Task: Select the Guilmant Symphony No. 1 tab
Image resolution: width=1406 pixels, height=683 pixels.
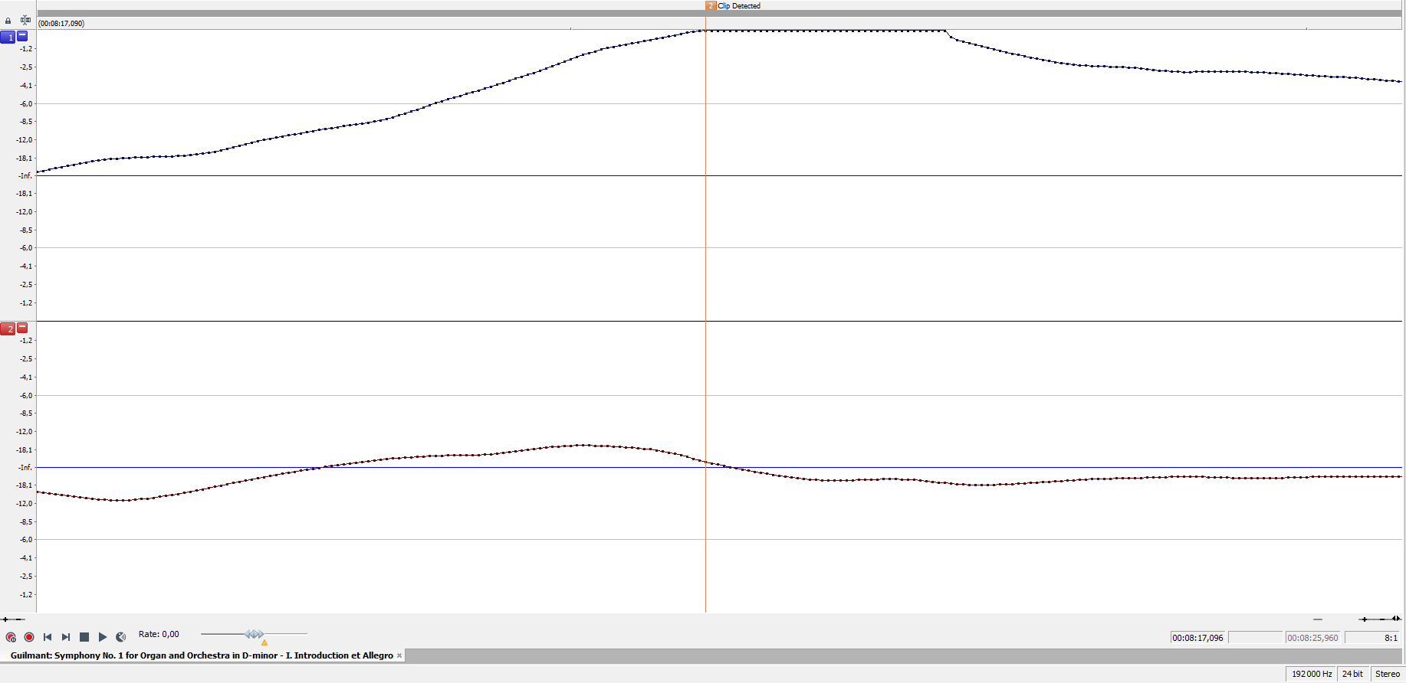Action: [x=201, y=655]
